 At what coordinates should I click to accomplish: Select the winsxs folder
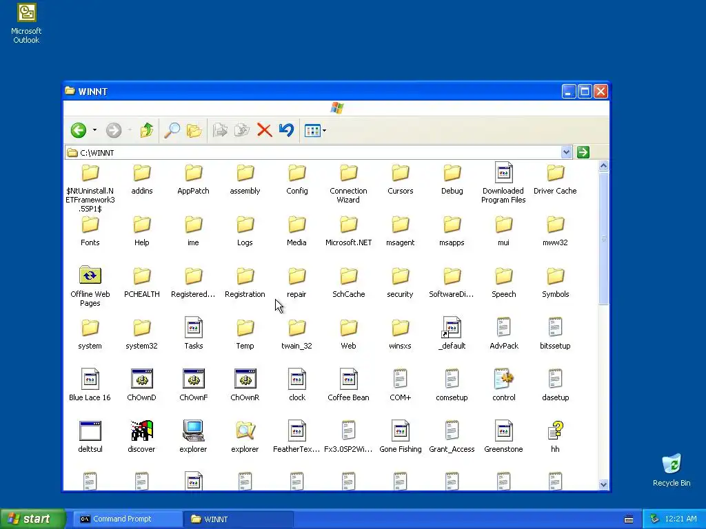click(401, 335)
